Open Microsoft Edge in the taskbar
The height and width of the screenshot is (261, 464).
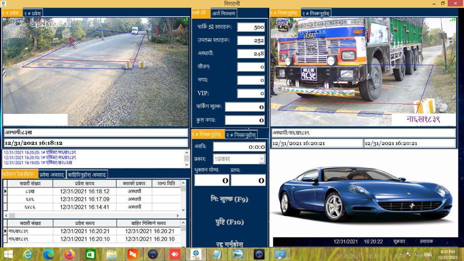[49, 254]
